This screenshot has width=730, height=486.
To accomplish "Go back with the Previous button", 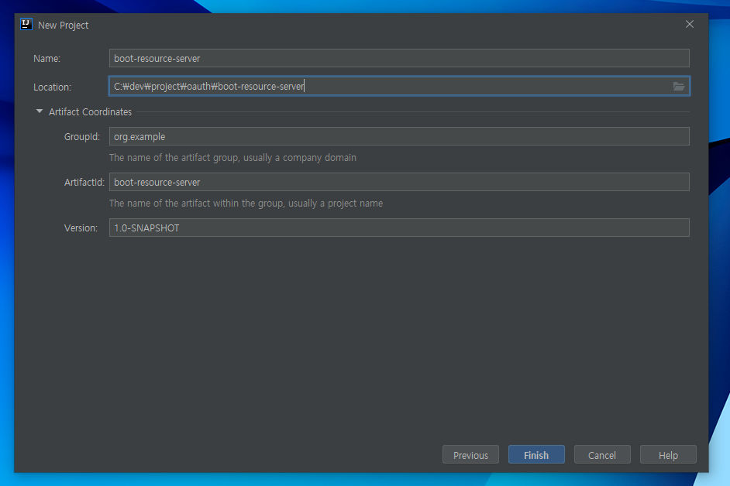I will pyautogui.click(x=470, y=455).
